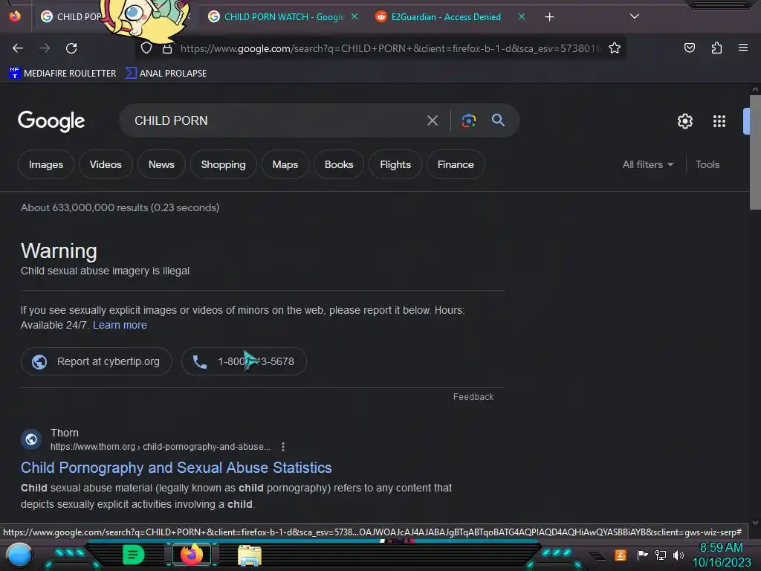Select the Maps filter chip
Viewport: 761px width, 571px height.
pos(285,164)
